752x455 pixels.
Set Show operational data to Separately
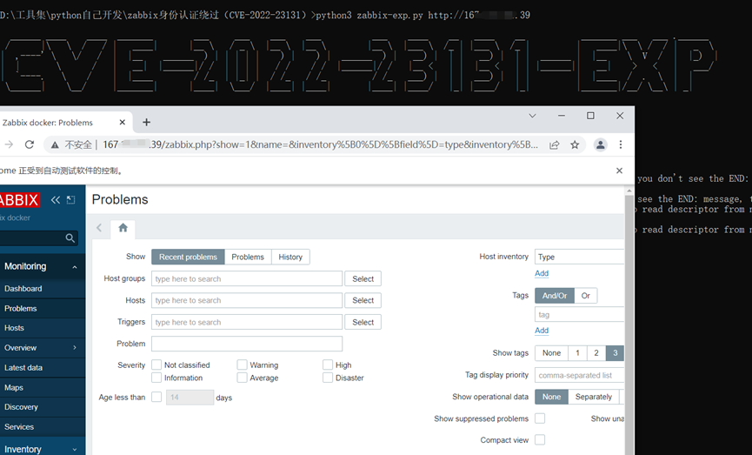[x=594, y=397]
